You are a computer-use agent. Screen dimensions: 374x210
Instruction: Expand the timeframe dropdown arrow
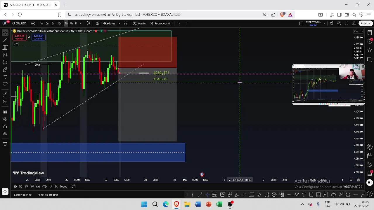click(80, 23)
